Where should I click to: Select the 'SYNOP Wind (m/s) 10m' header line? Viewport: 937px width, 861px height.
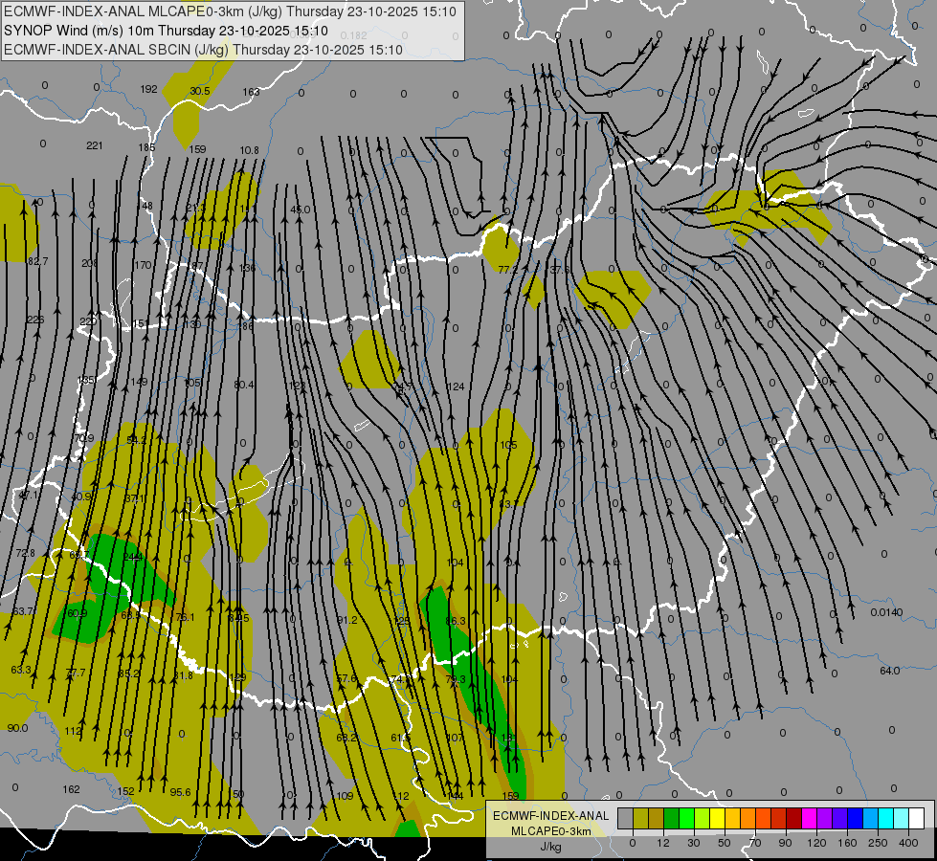pos(166,31)
